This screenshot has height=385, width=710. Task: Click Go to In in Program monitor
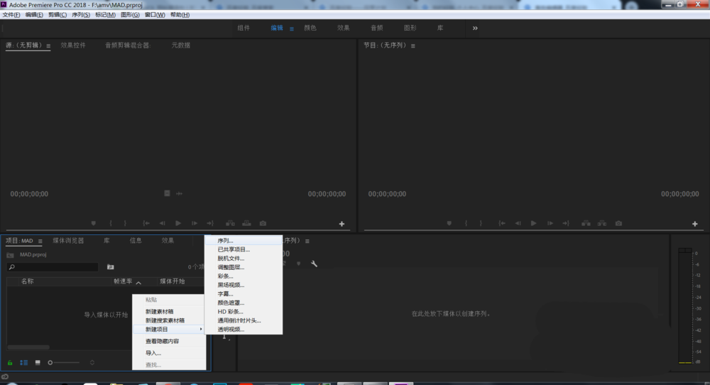[x=502, y=223]
